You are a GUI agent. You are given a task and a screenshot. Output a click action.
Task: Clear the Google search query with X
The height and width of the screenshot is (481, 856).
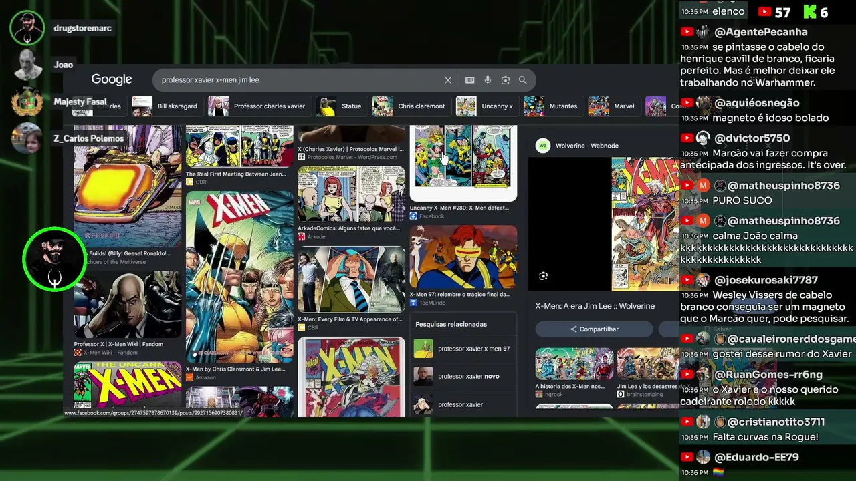[448, 80]
